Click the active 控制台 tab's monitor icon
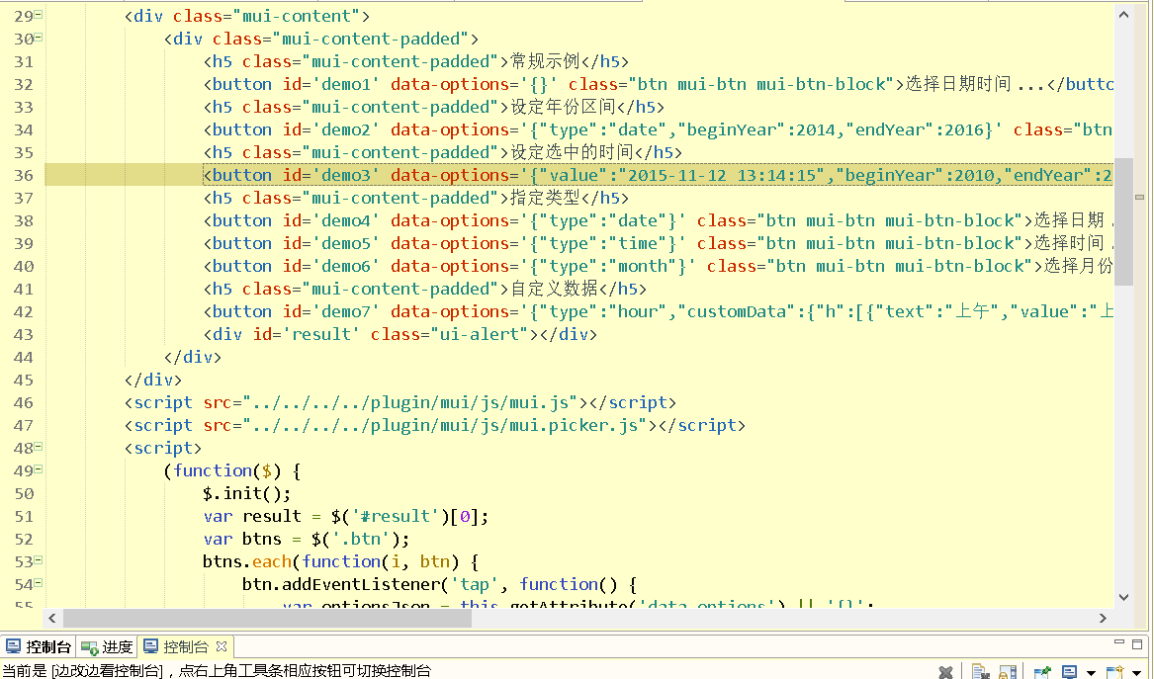Viewport: 1154px width, 679px height. coord(151,646)
